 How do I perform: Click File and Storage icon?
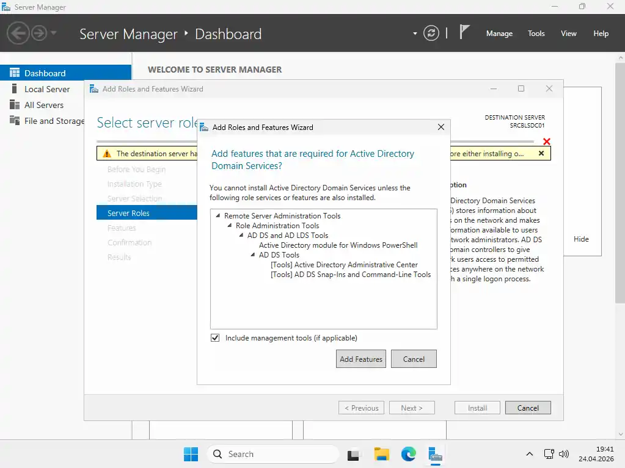(14, 120)
